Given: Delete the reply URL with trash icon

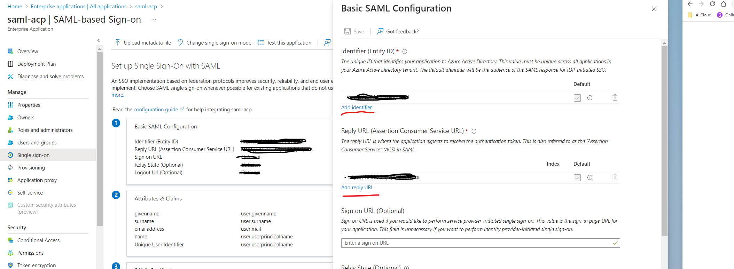Looking at the screenshot, I should (615, 177).
